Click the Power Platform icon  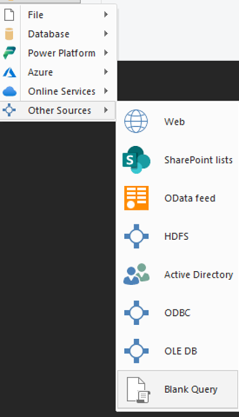click(9, 53)
